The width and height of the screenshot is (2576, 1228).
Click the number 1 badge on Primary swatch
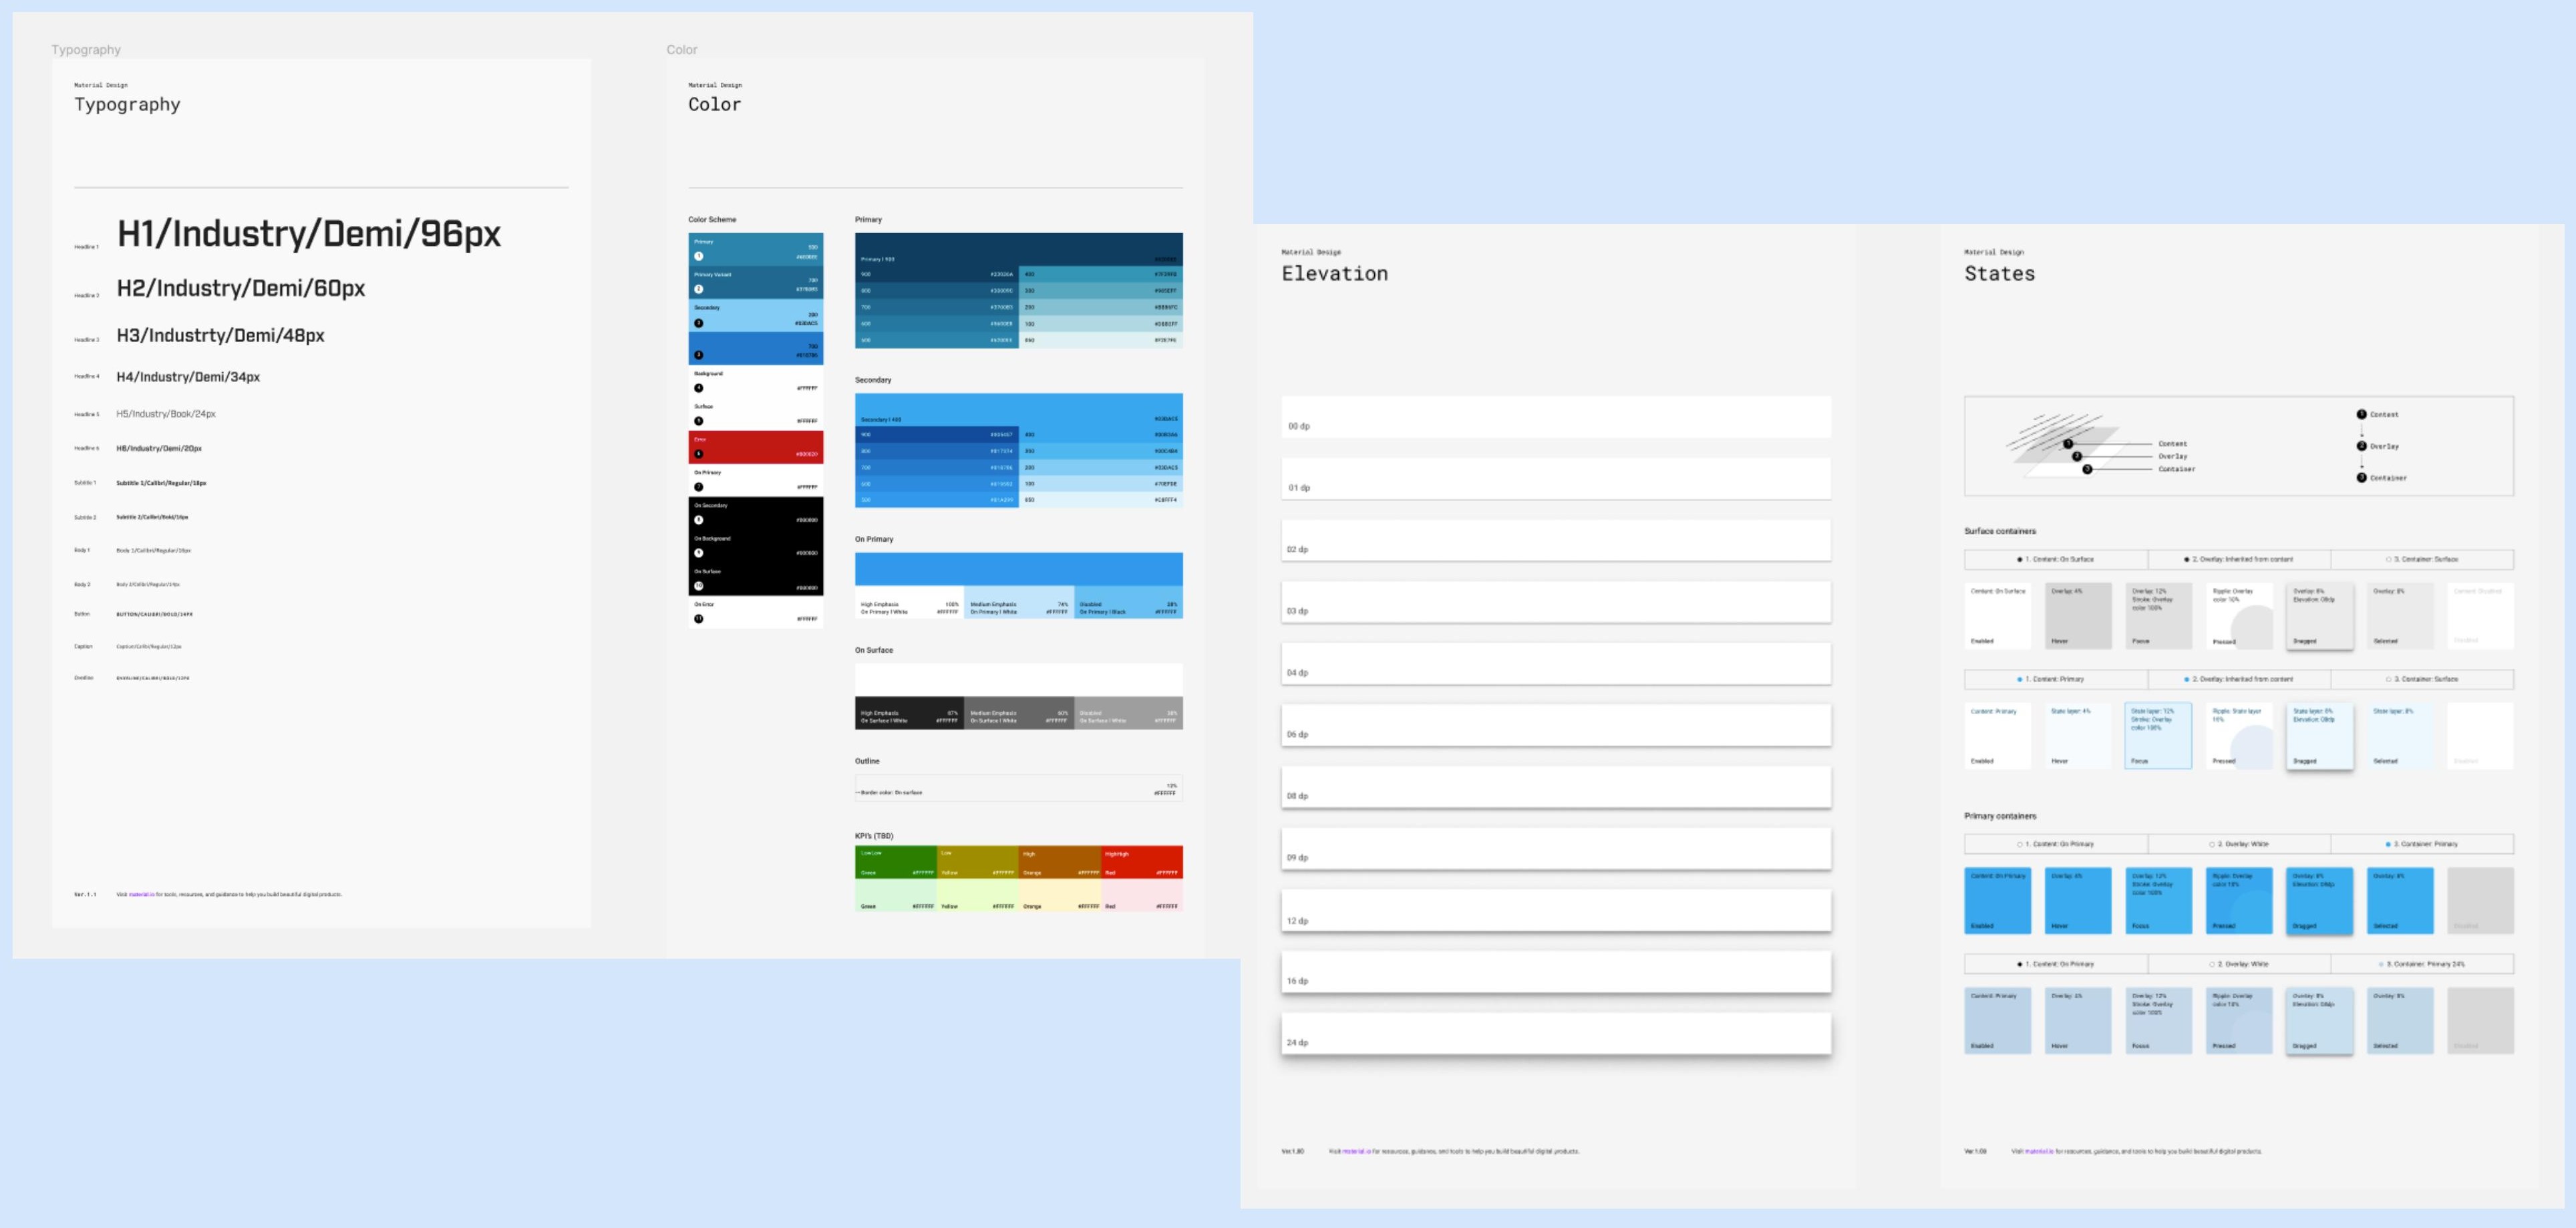tap(699, 257)
